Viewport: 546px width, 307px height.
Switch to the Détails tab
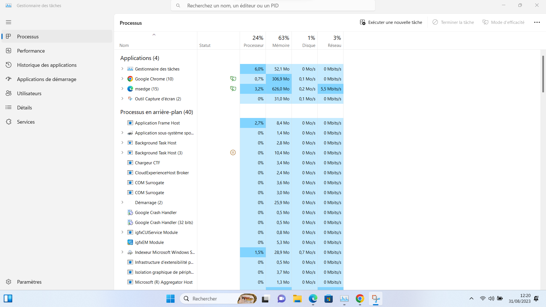24,107
